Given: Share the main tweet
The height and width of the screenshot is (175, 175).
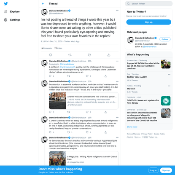Looking at the screenshot, I should point(109,55).
